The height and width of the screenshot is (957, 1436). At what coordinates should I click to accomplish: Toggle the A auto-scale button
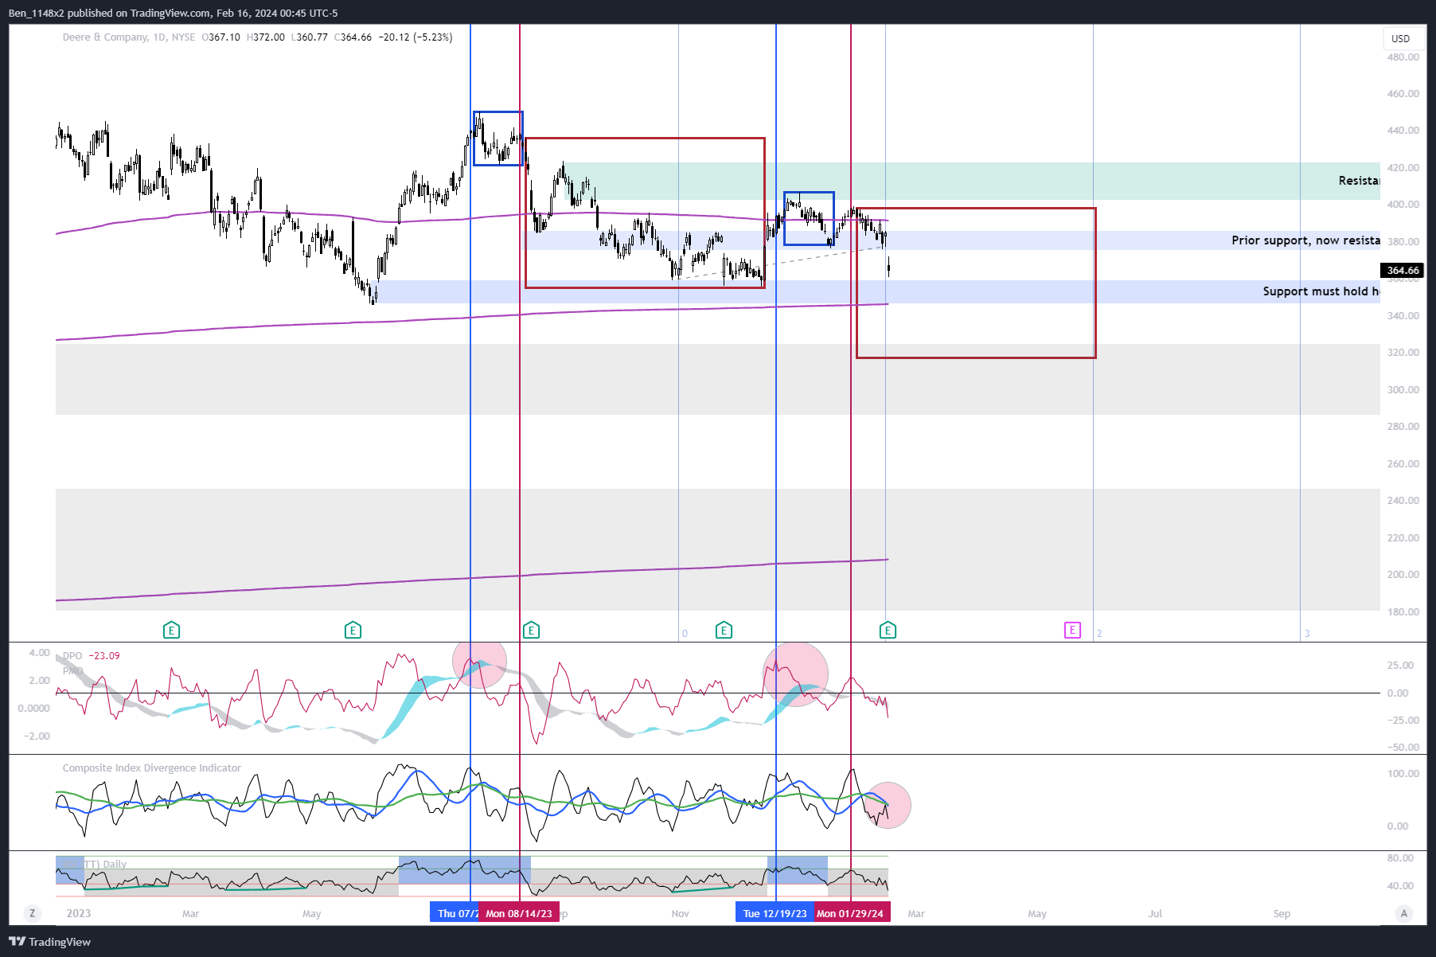point(1404,913)
